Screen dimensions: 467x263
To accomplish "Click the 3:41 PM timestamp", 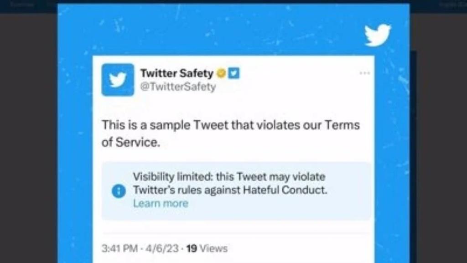I will 119,248.
